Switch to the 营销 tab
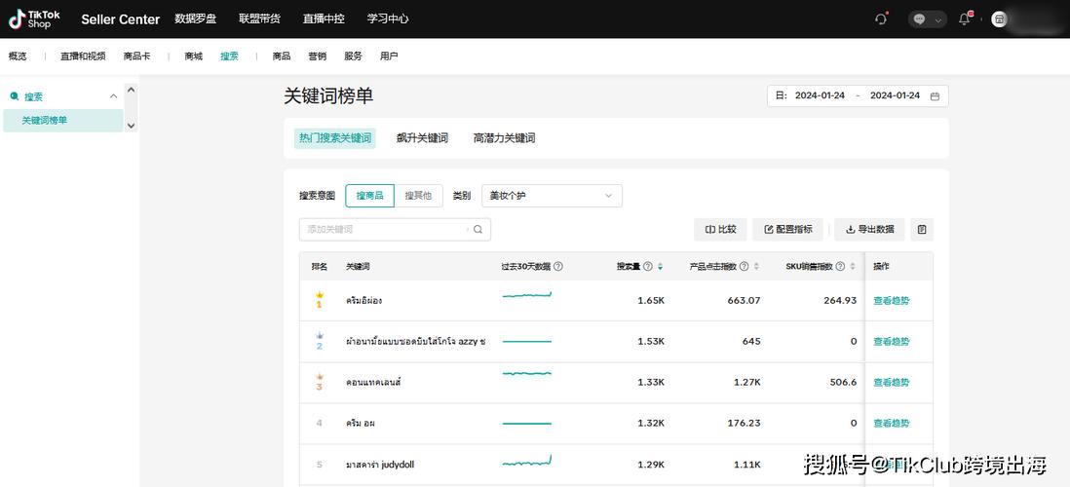 coord(318,56)
